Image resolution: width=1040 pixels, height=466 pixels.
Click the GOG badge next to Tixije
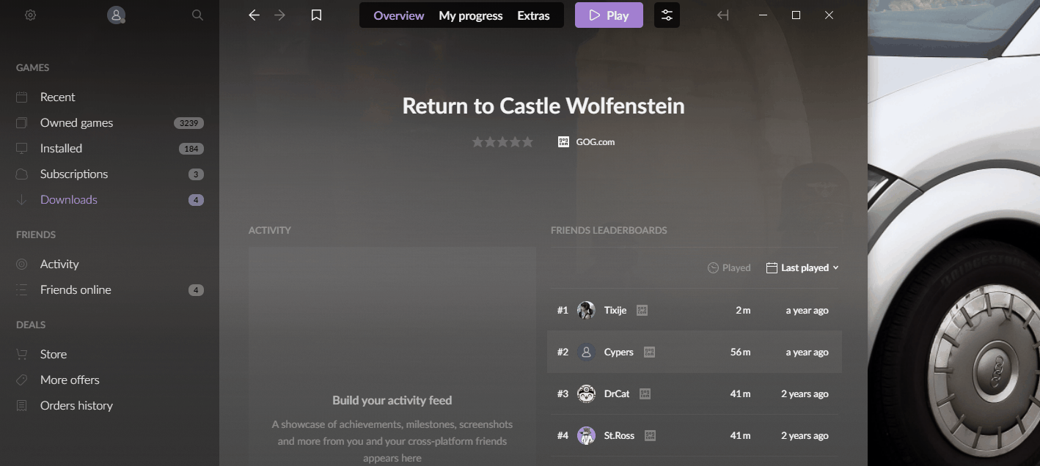642,310
